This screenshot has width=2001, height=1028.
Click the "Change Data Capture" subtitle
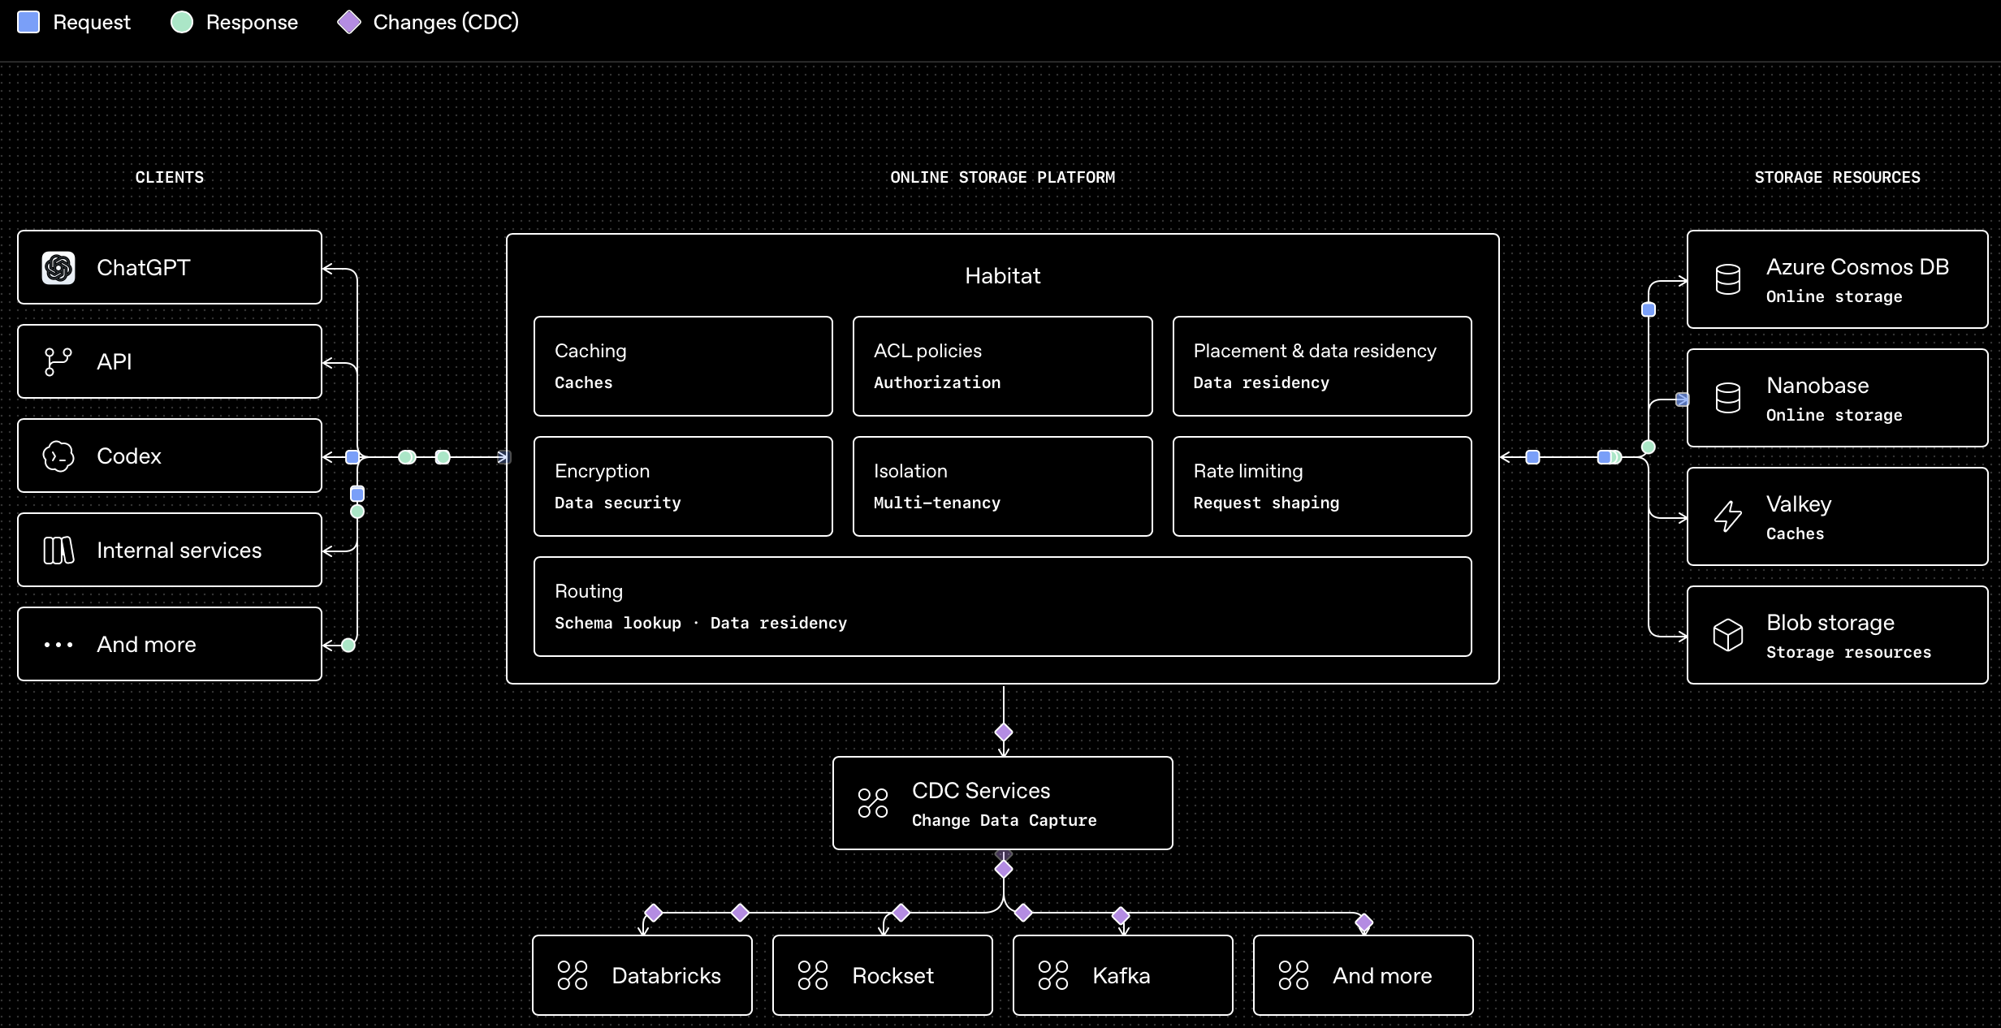(x=1005, y=820)
